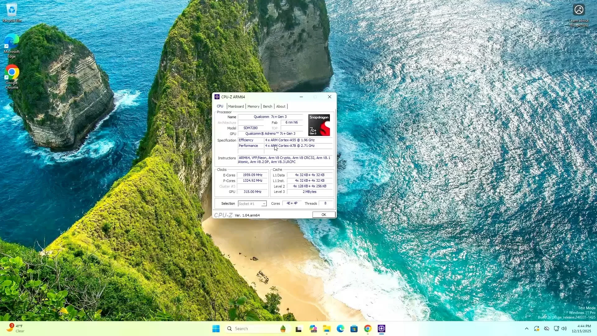597x336 pixels.
Task: Click the volume icon in the system tray
Action: point(564,328)
